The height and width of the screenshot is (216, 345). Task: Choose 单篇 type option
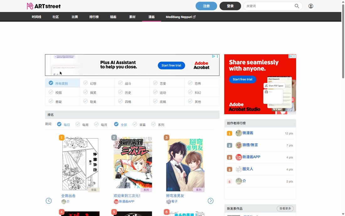(x=139, y=124)
